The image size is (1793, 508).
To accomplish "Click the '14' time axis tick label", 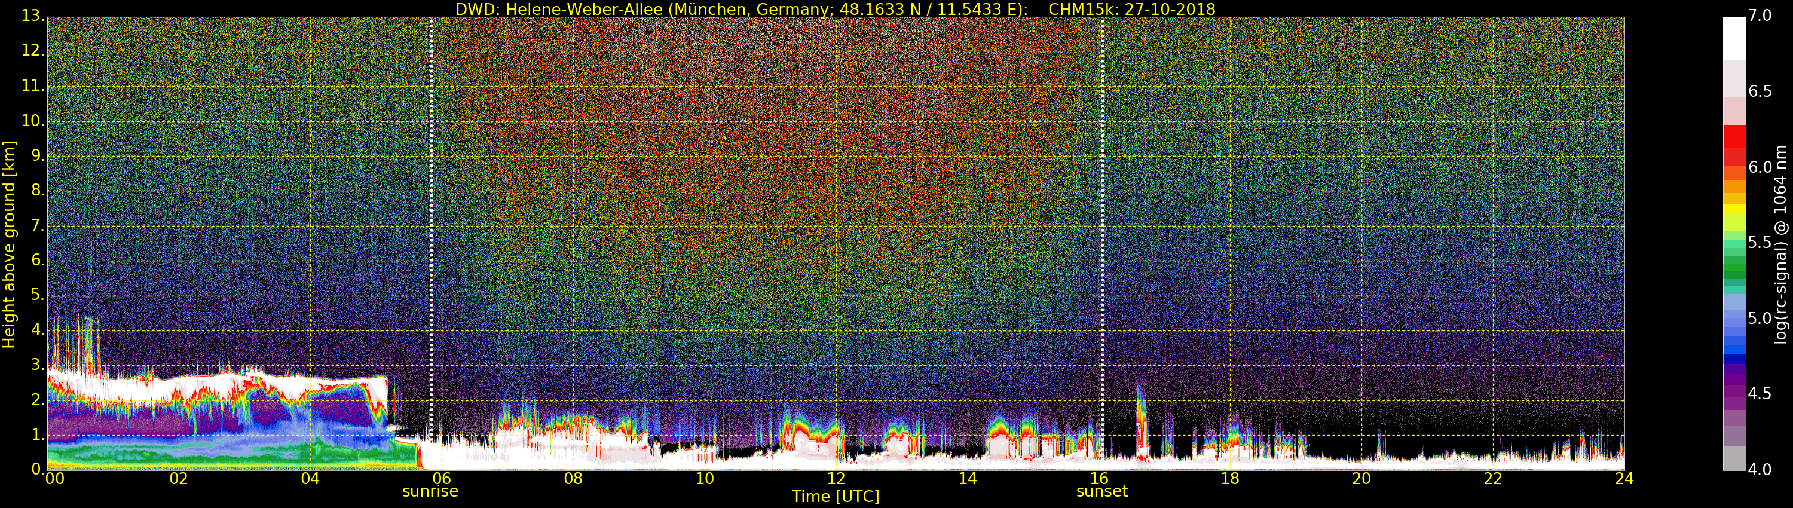I will click(x=968, y=479).
